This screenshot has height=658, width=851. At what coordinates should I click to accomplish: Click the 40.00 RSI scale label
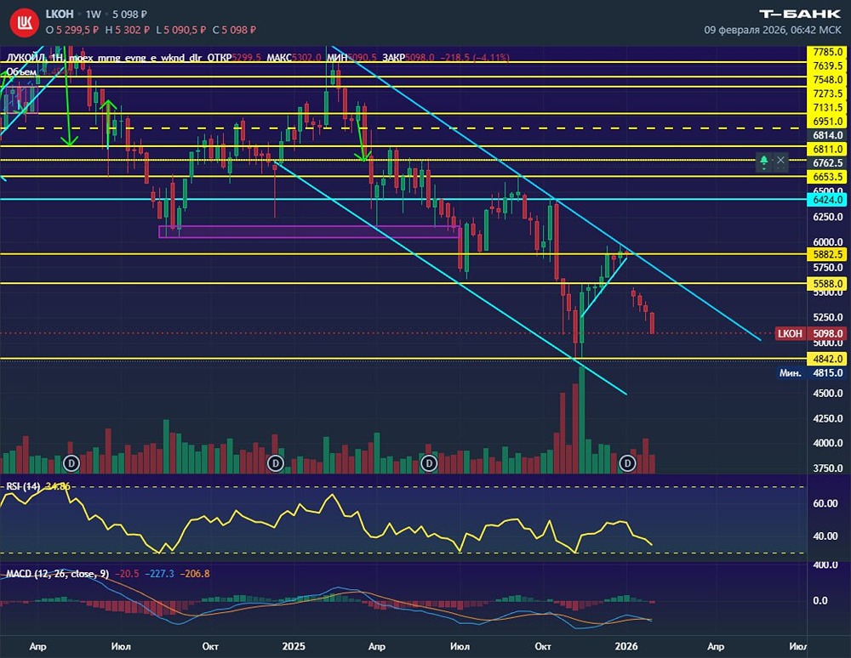825,536
